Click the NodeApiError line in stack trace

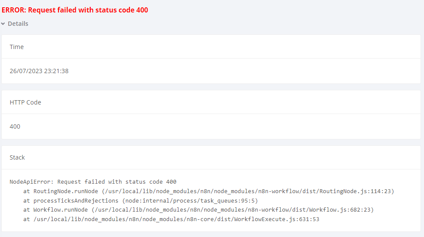tap(93, 182)
